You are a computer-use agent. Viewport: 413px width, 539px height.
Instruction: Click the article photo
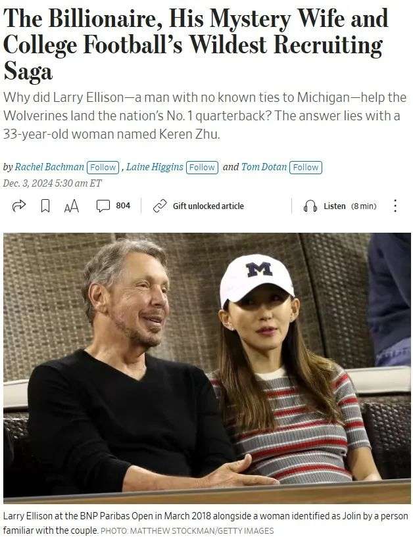[x=207, y=368]
